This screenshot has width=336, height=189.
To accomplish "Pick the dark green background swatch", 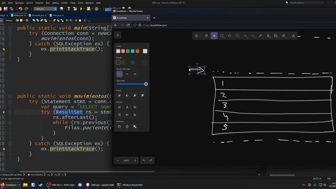I will 128,62.
